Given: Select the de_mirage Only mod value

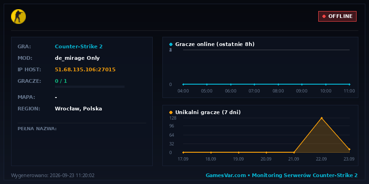Looking at the screenshot, I should tap(77, 58).
